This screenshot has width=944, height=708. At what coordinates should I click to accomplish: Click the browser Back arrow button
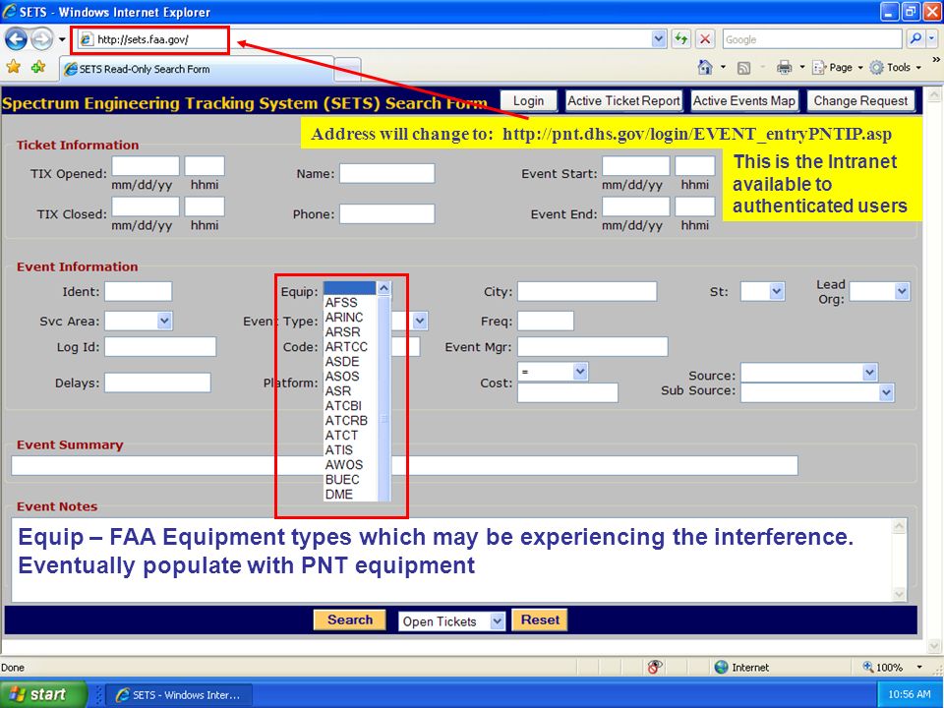click(x=16, y=39)
